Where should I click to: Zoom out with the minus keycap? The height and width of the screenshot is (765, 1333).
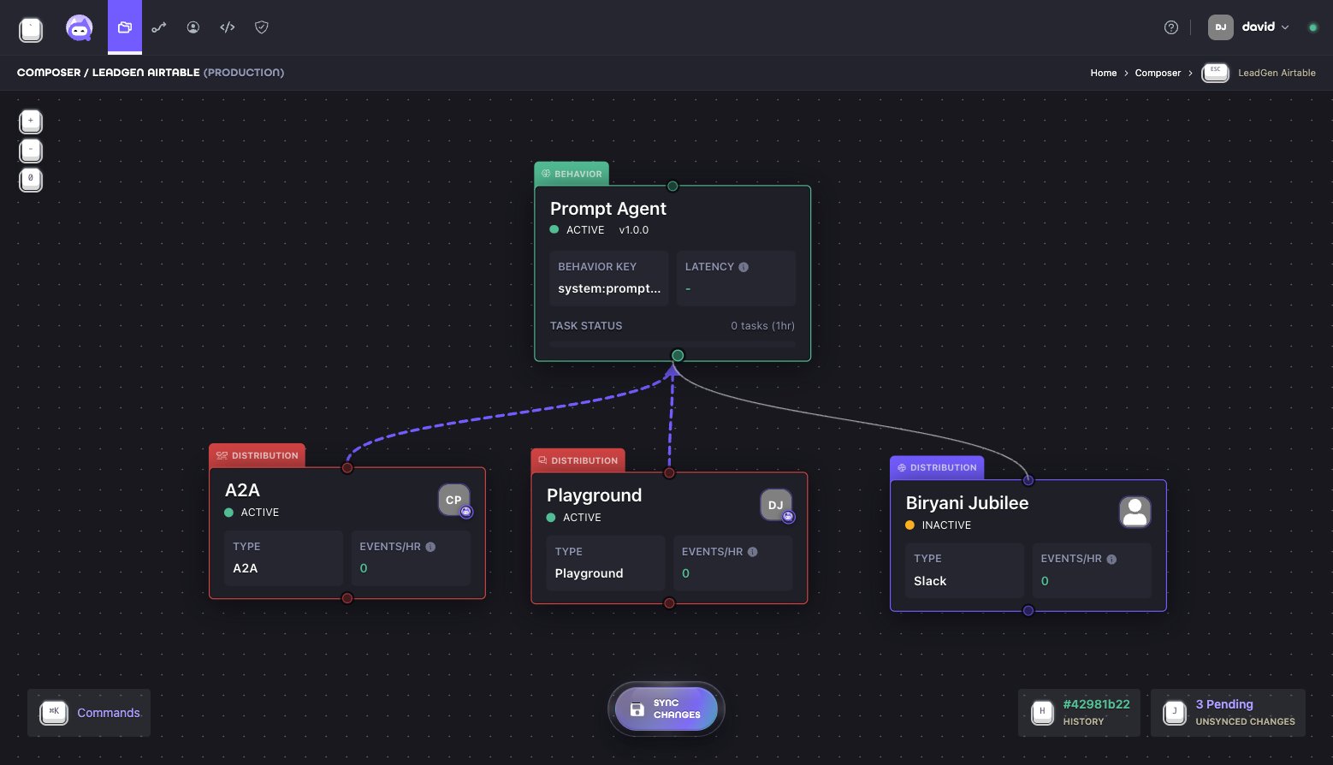[31, 151]
